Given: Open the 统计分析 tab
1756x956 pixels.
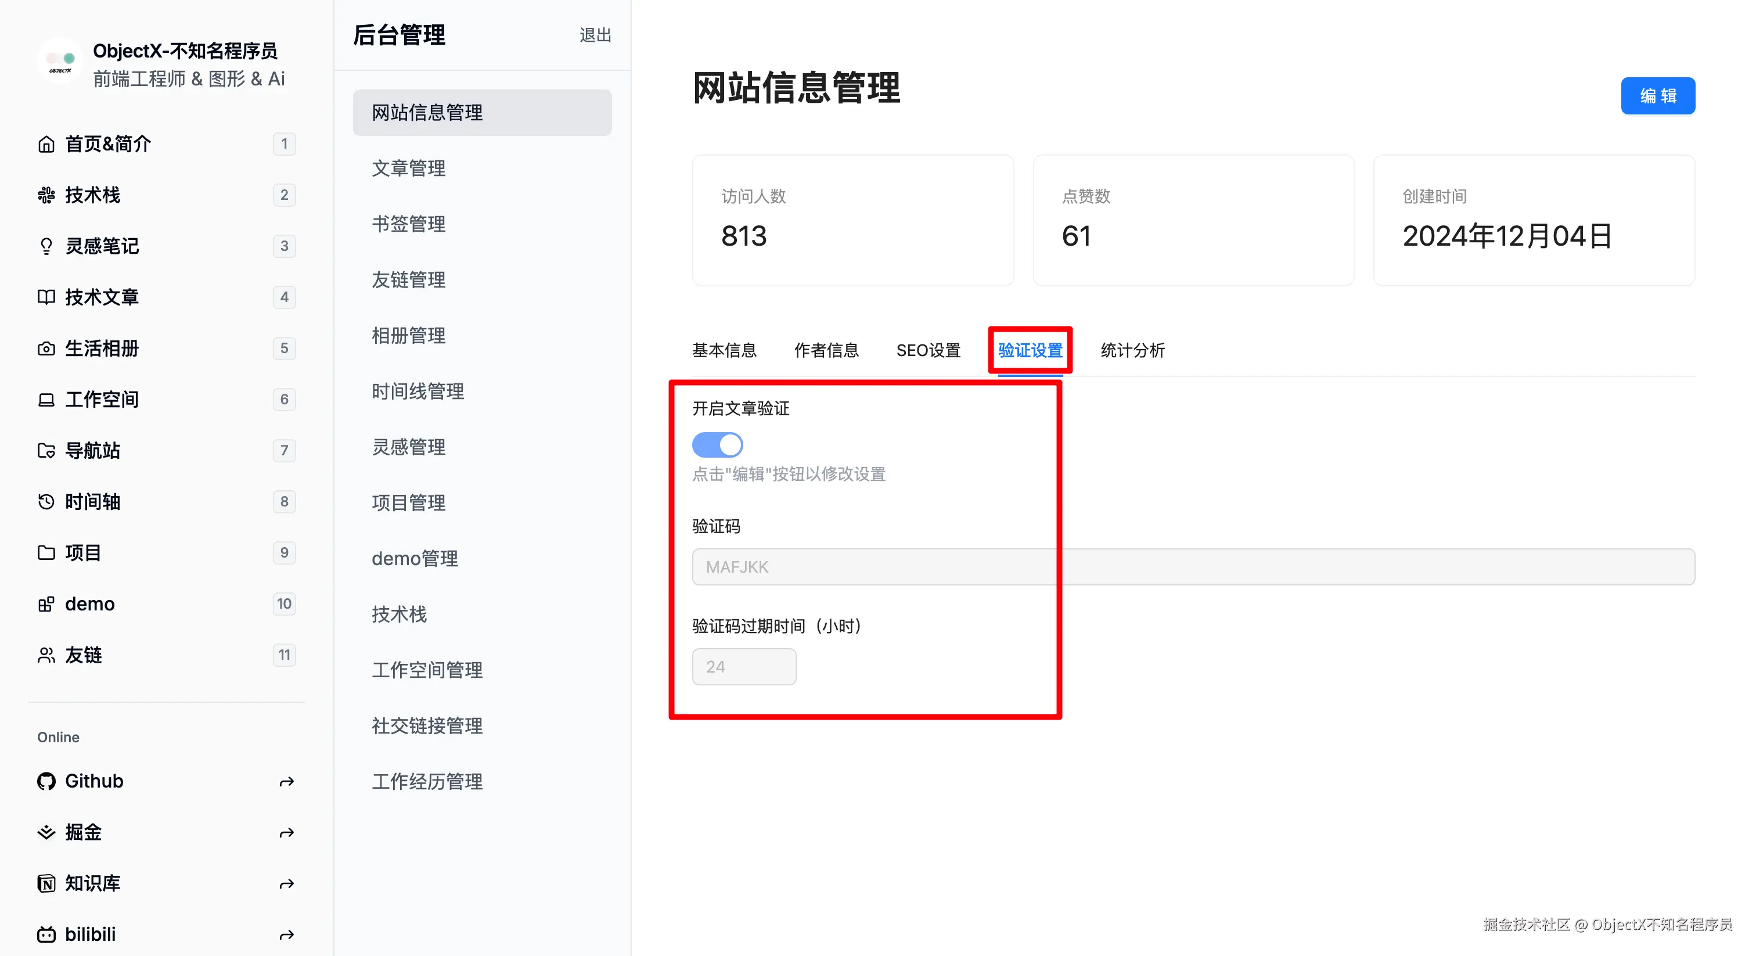Looking at the screenshot, I should [1132, 350].
